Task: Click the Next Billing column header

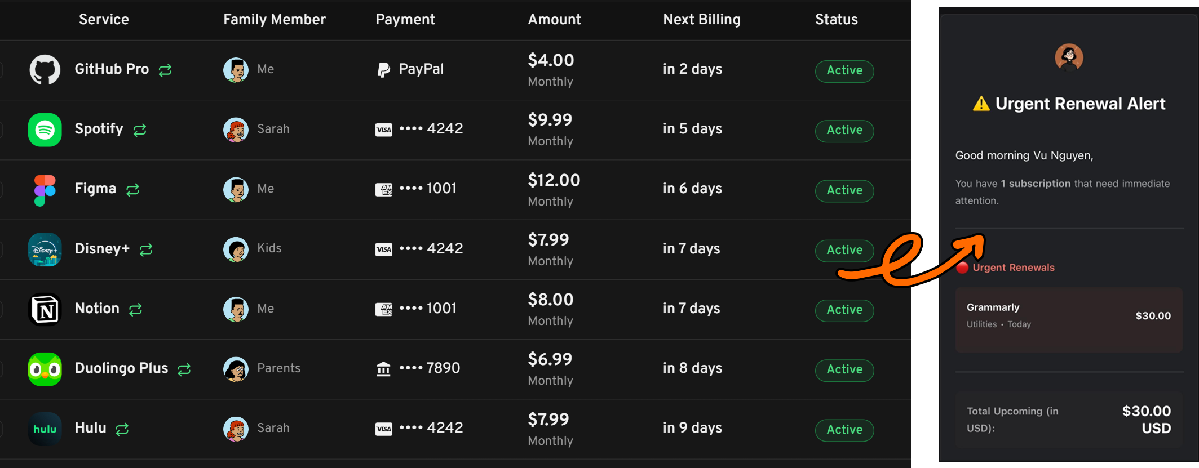Action: (701, 19)
